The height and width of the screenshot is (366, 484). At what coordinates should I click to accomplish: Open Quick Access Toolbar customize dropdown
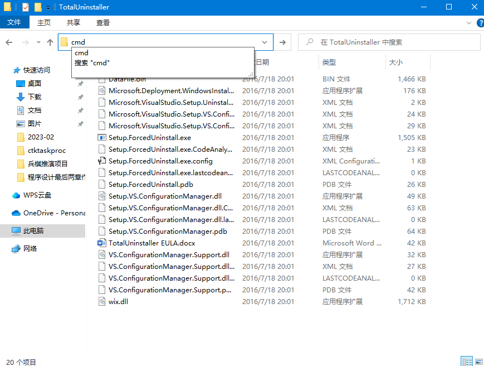click(x=48, y=7)
